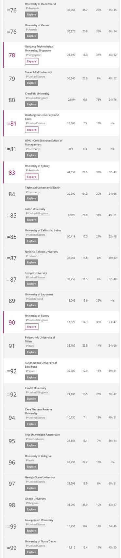The image size is (121, 558).
Task: Explore Texas A&M University
Action: [31, 83]
